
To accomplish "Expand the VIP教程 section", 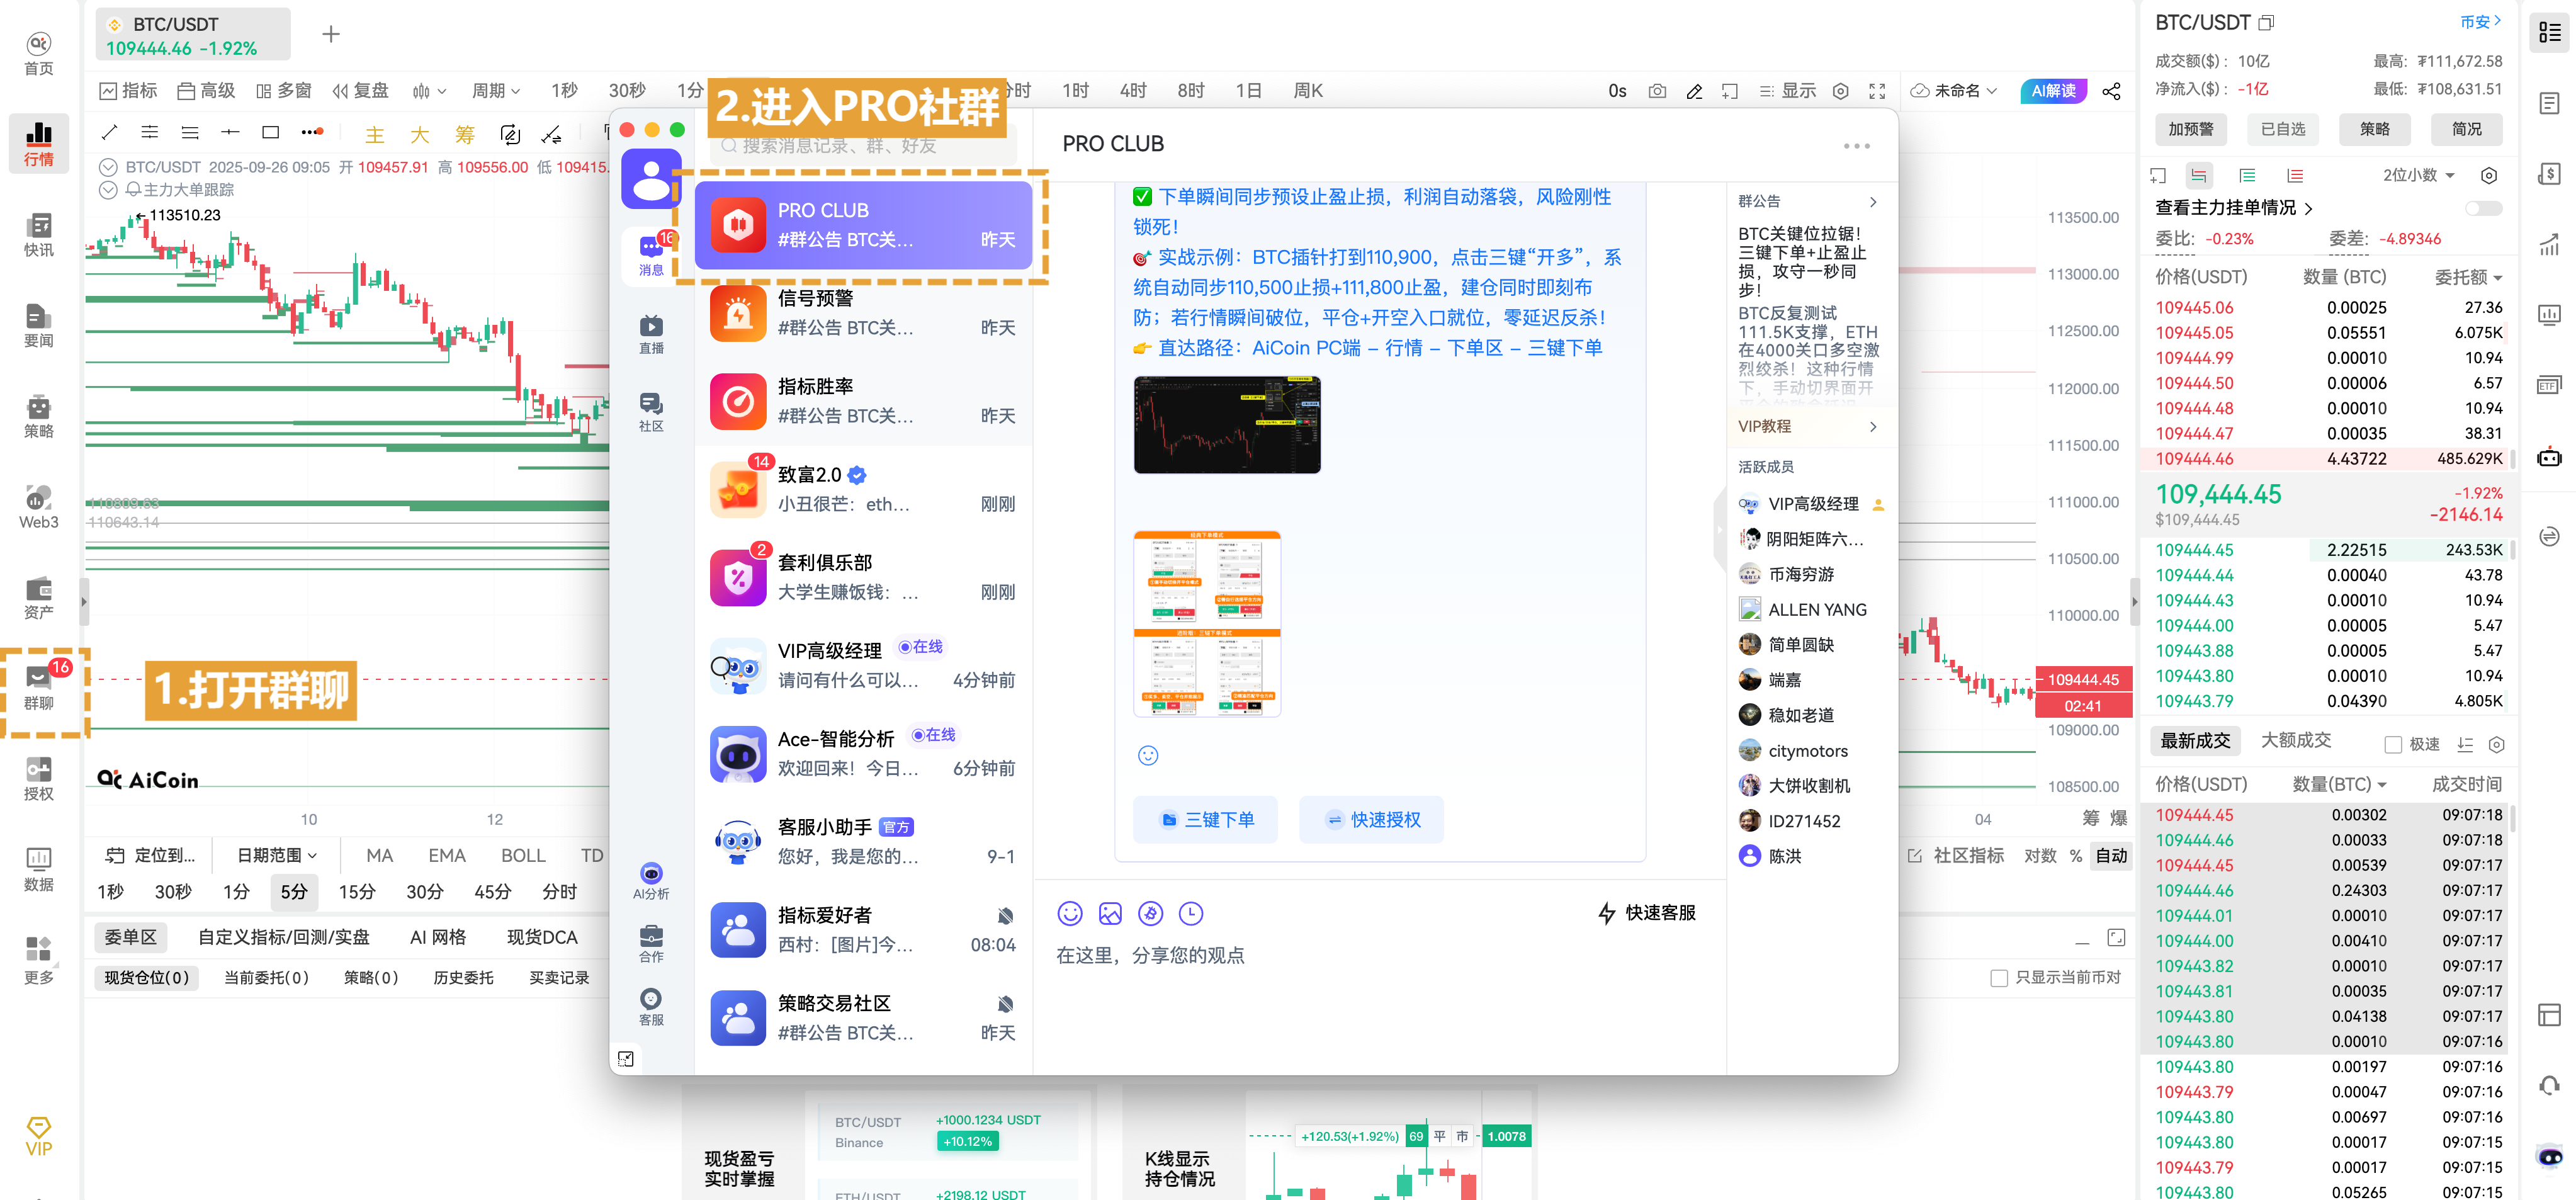I will (1806, 426).
